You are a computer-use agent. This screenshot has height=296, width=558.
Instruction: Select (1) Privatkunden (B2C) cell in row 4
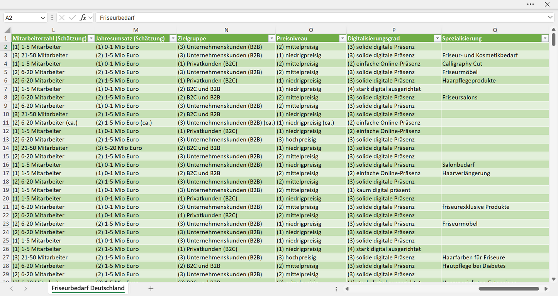(x=226, y=64)
